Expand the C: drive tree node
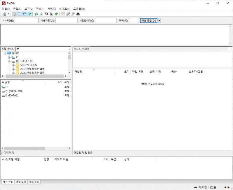This screenshot has height=190, width=233. point(9,57)
